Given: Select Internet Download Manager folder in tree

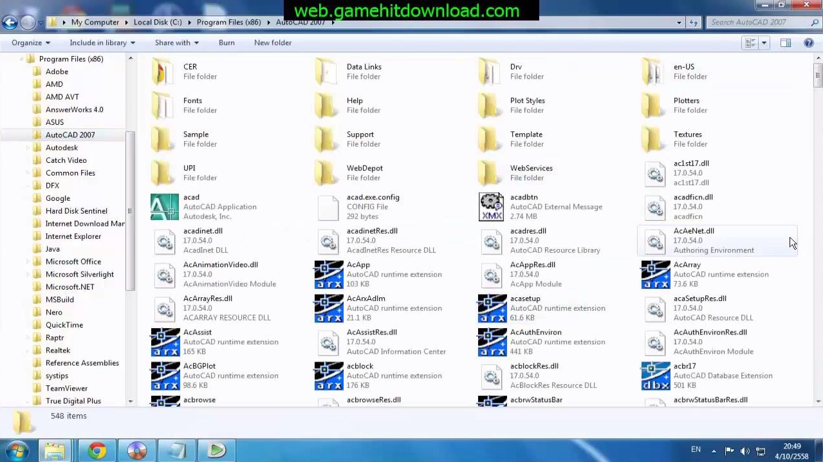Looking at the screenshot, I should click(x=85, y=223).
